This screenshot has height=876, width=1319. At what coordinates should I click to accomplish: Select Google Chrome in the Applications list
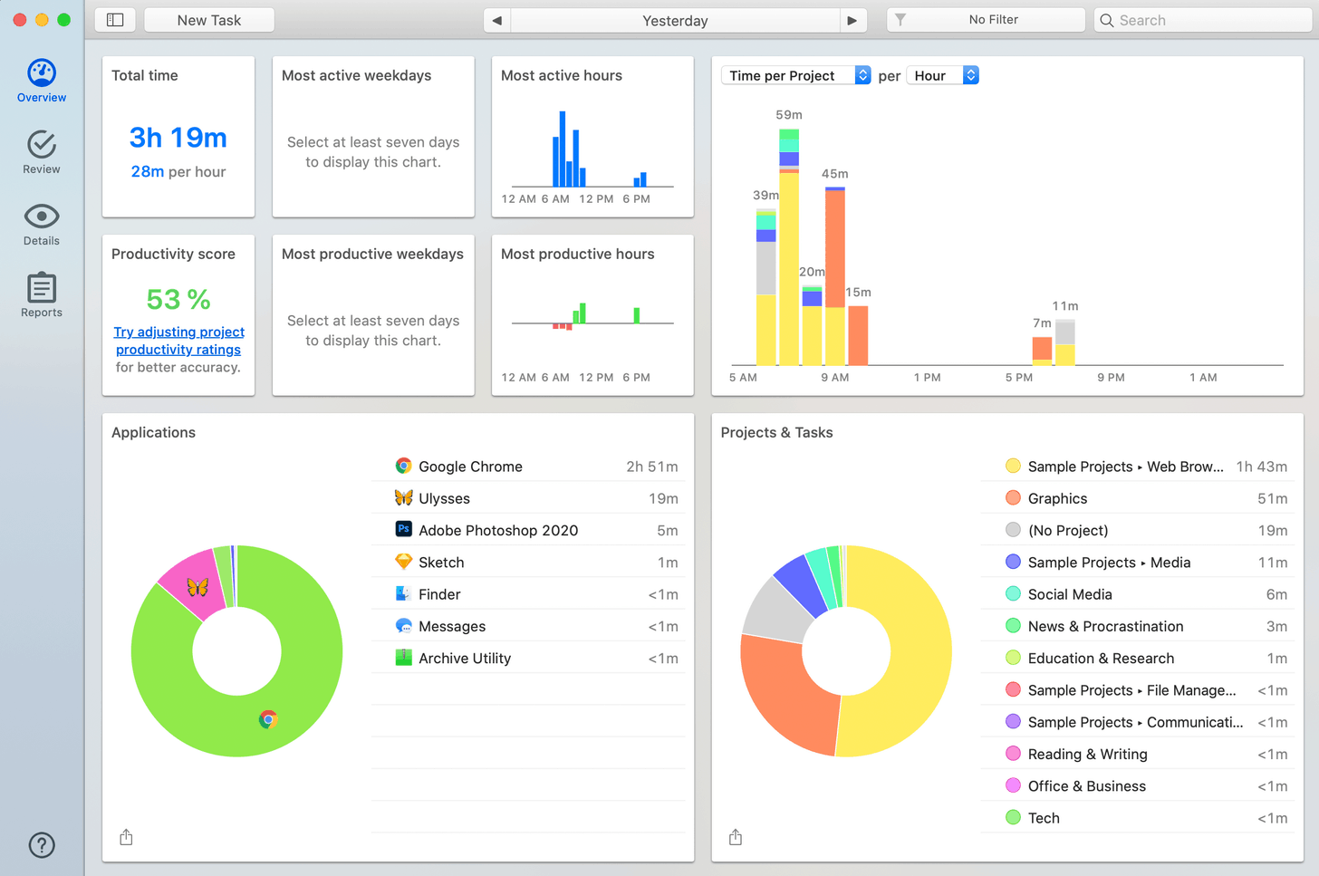pyautogui.click(x=470, y=466)
